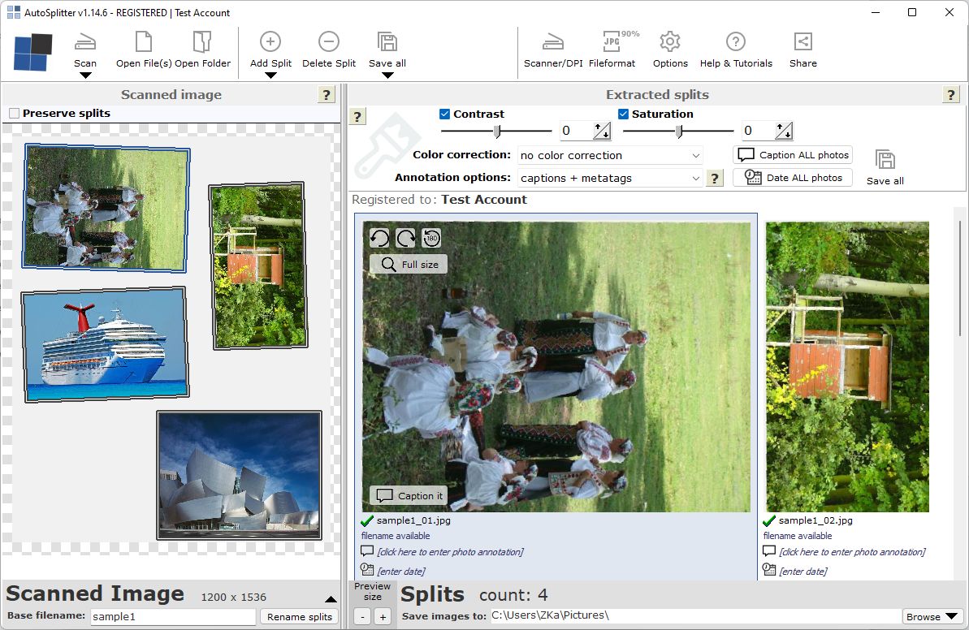Click the Base filename field
The height and width of the screenshot is (630, 969).
click(173, 616)
